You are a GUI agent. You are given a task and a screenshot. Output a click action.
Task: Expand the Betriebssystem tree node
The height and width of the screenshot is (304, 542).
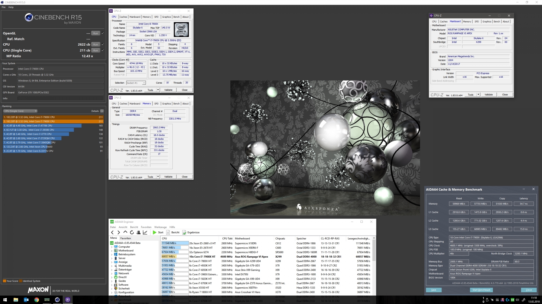(x=112, y=254)
